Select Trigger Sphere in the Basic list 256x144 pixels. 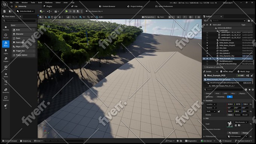point(24,55)
